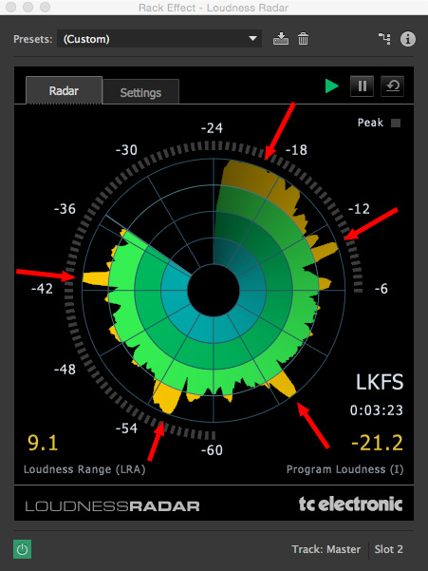428x571 pixels.
Task: Click the -48 scale label
Action: pos(65,370)
